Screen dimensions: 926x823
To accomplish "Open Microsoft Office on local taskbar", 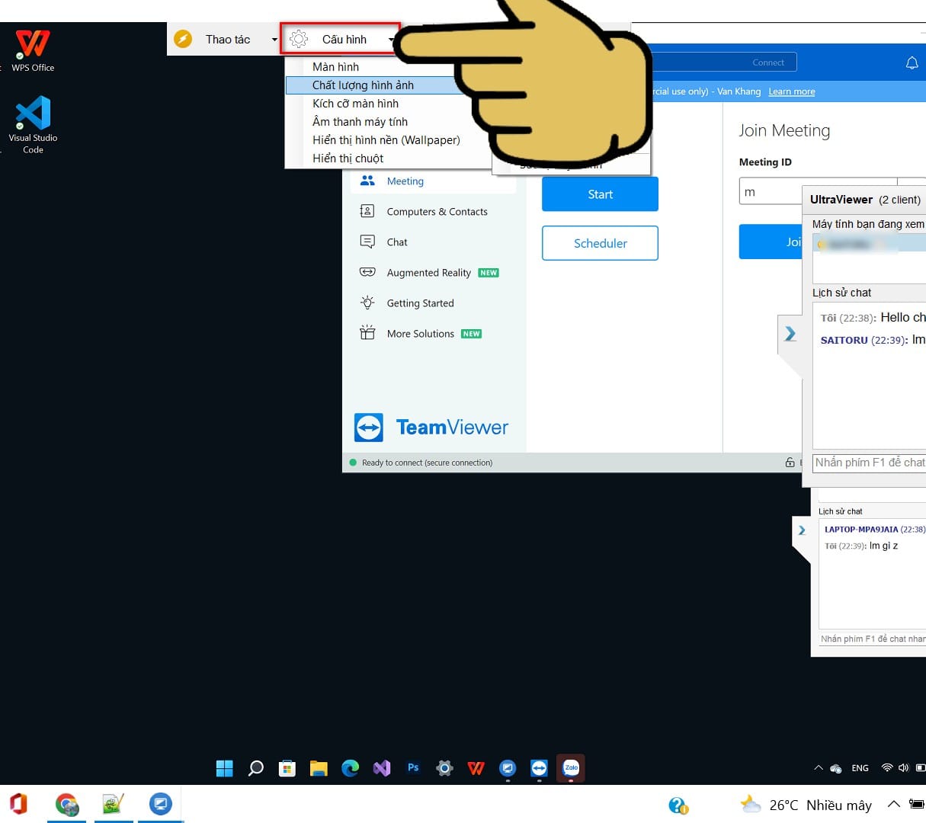I will 18,804.
